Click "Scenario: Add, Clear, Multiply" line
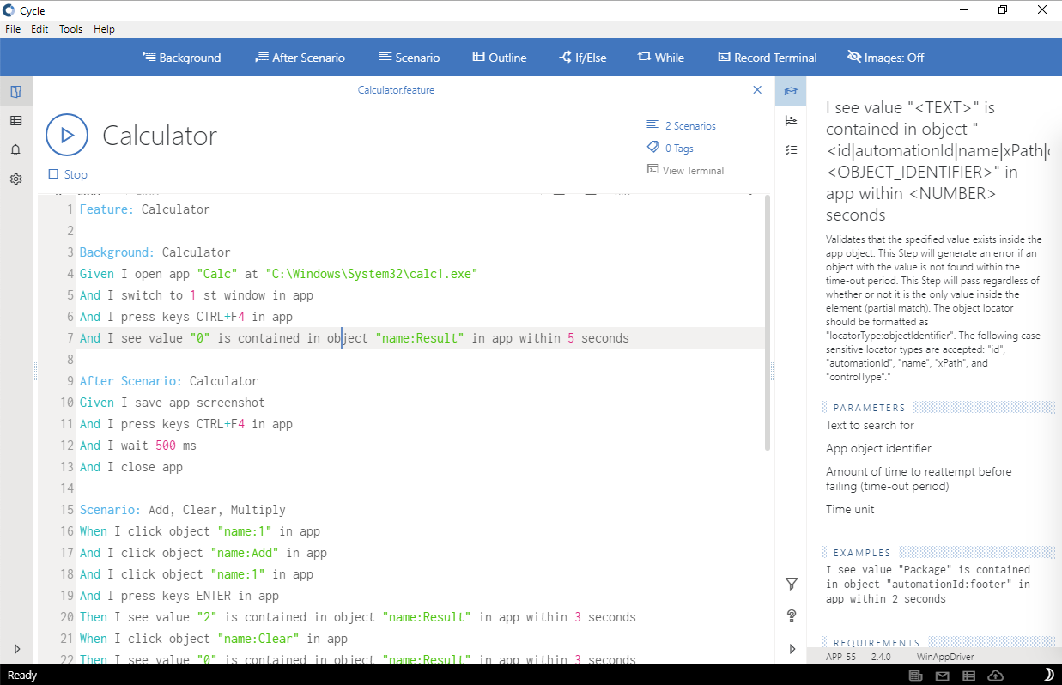Screen dimensions: 1062x685 [x=182, y=510]
